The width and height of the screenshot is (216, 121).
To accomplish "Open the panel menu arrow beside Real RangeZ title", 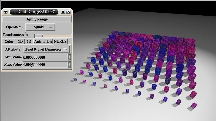I will [x=5, y=12].
